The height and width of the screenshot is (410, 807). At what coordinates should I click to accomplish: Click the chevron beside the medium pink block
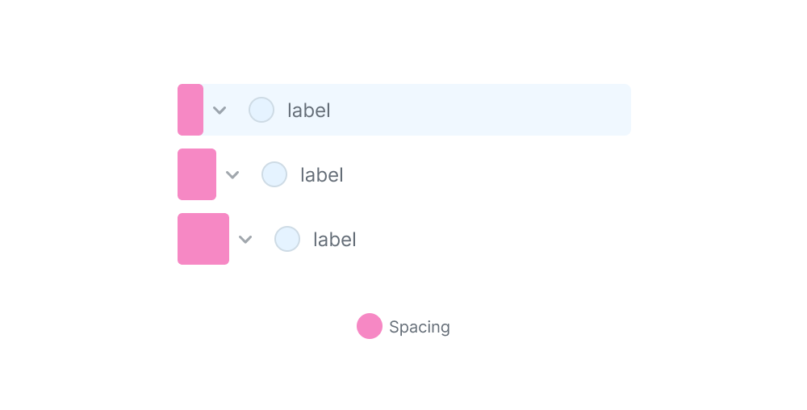pos(232,174)
